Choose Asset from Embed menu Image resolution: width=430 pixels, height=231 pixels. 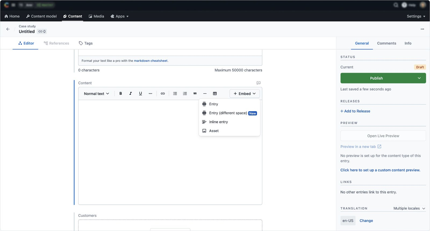(x=230, y=131)
